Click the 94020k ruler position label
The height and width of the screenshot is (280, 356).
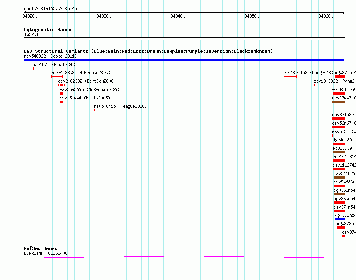(30, 16)
